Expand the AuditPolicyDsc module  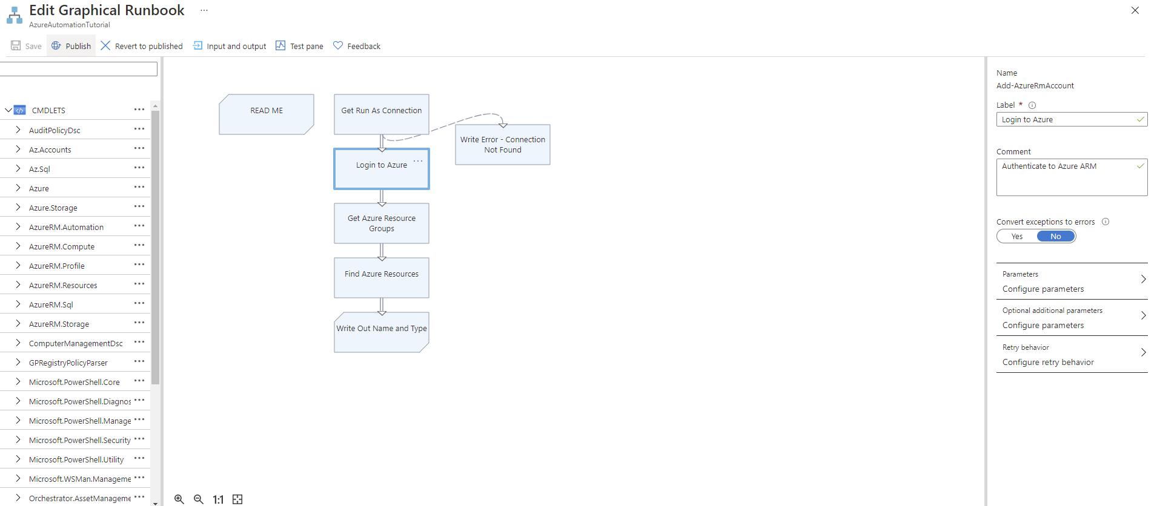(18, 130)
